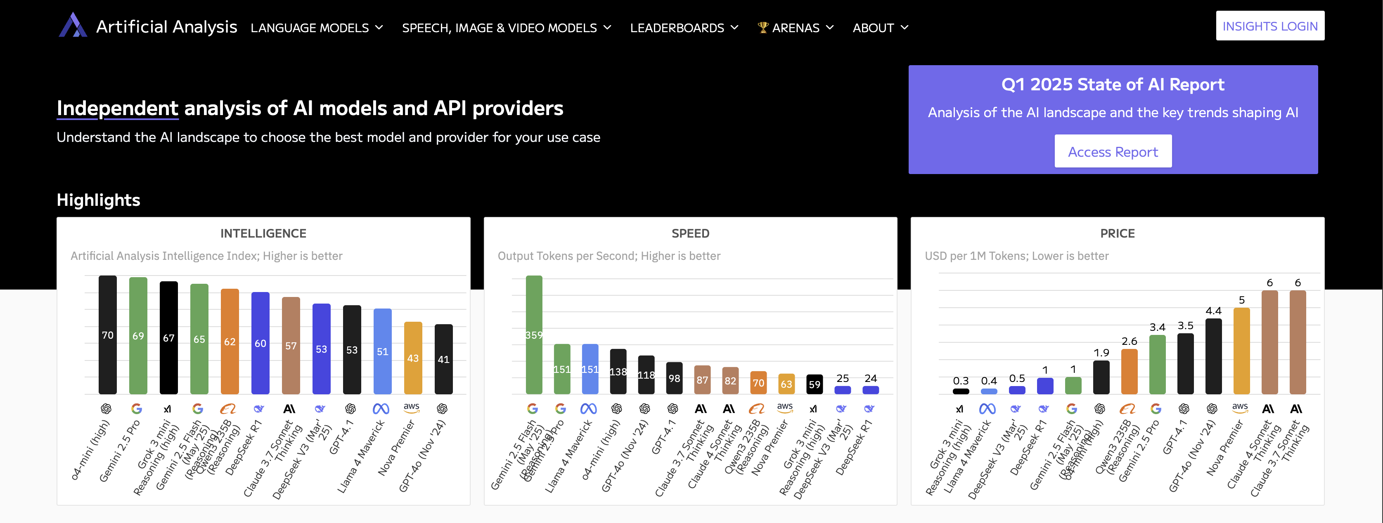The width and height of the screenshot is (1383, 523).
Task: Click the GPT-4o bar valued 4.4 in Price
Action: pos(1213,356)
